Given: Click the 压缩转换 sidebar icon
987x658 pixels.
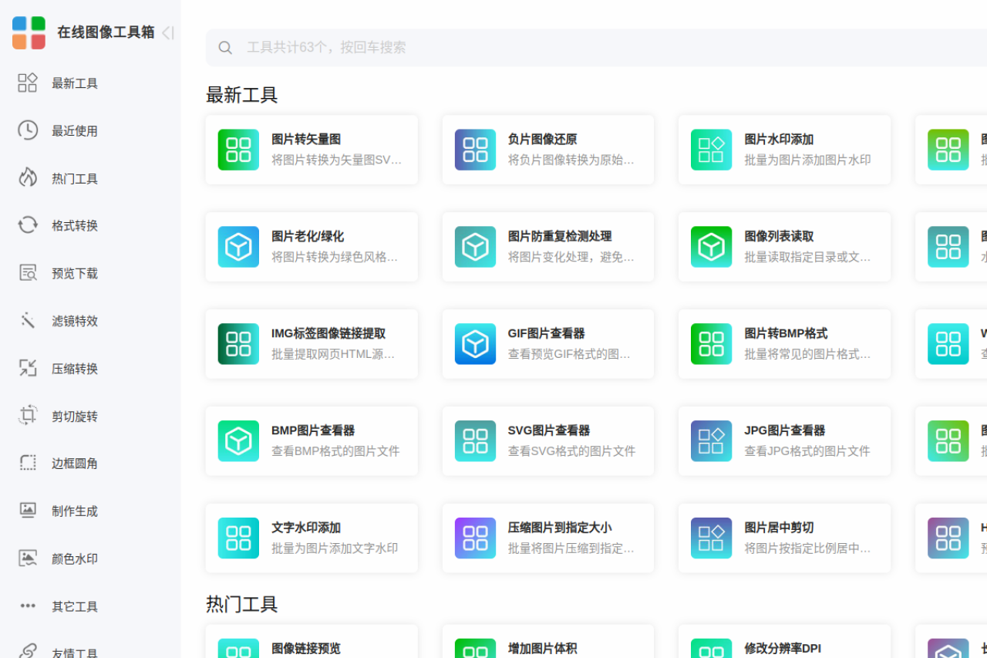Looking at the screenshot, I should coord(28,368).
